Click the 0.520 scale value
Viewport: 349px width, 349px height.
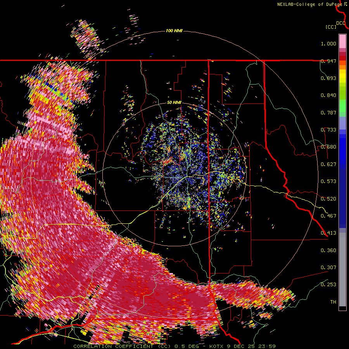click(x=328, y=199)
